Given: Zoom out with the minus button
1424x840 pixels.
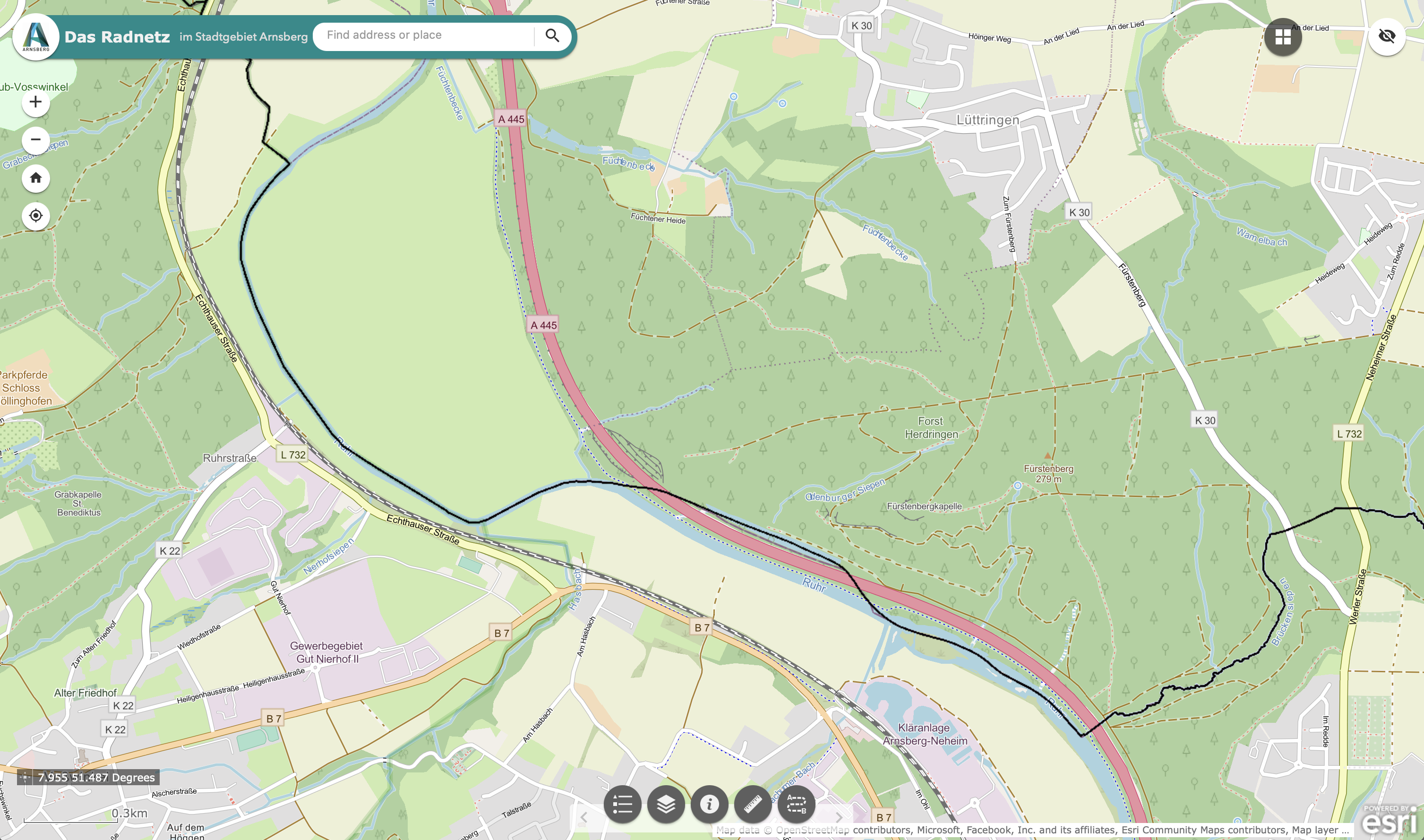Looking at the screenshot, I should (35, 140).
